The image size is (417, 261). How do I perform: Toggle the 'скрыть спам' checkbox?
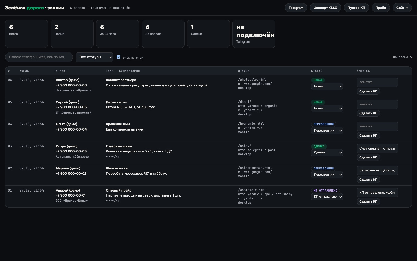(118, 57)
